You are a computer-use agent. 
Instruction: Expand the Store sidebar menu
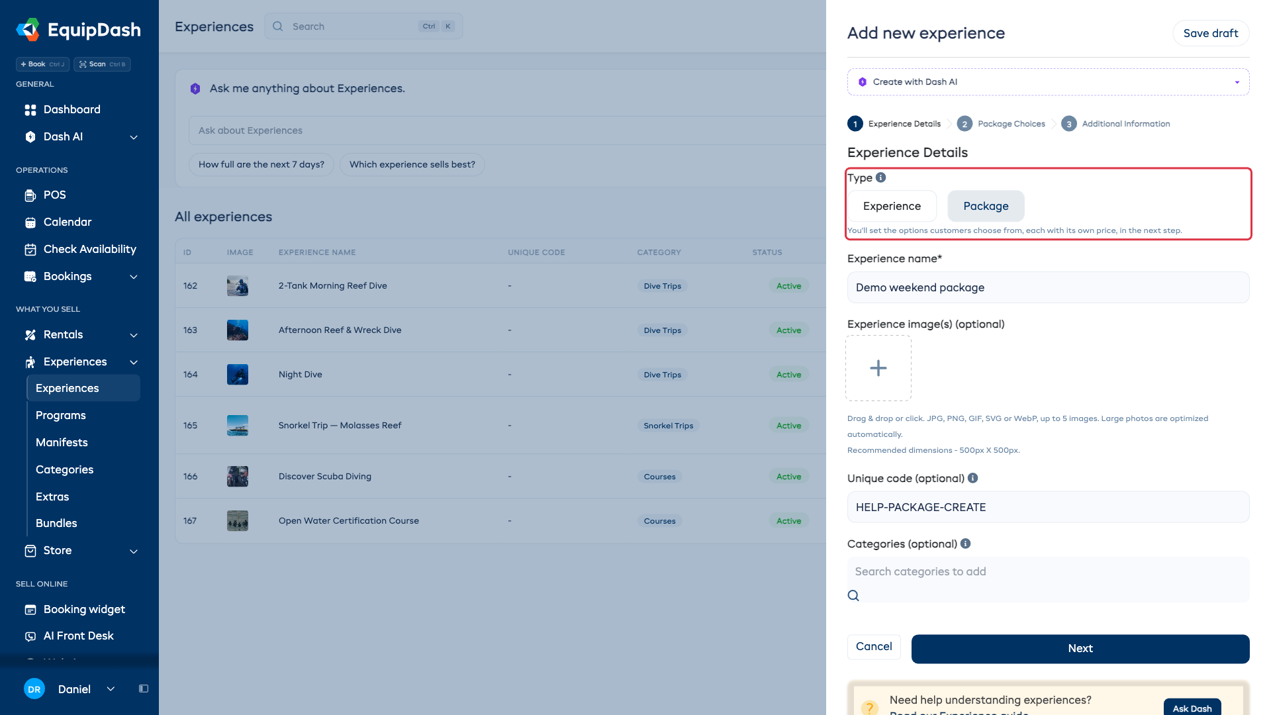[134, 551]
